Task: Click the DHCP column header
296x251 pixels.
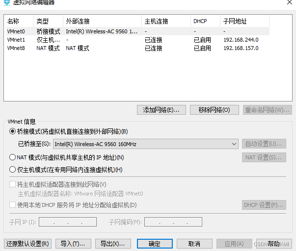Action: pos(205,21)
